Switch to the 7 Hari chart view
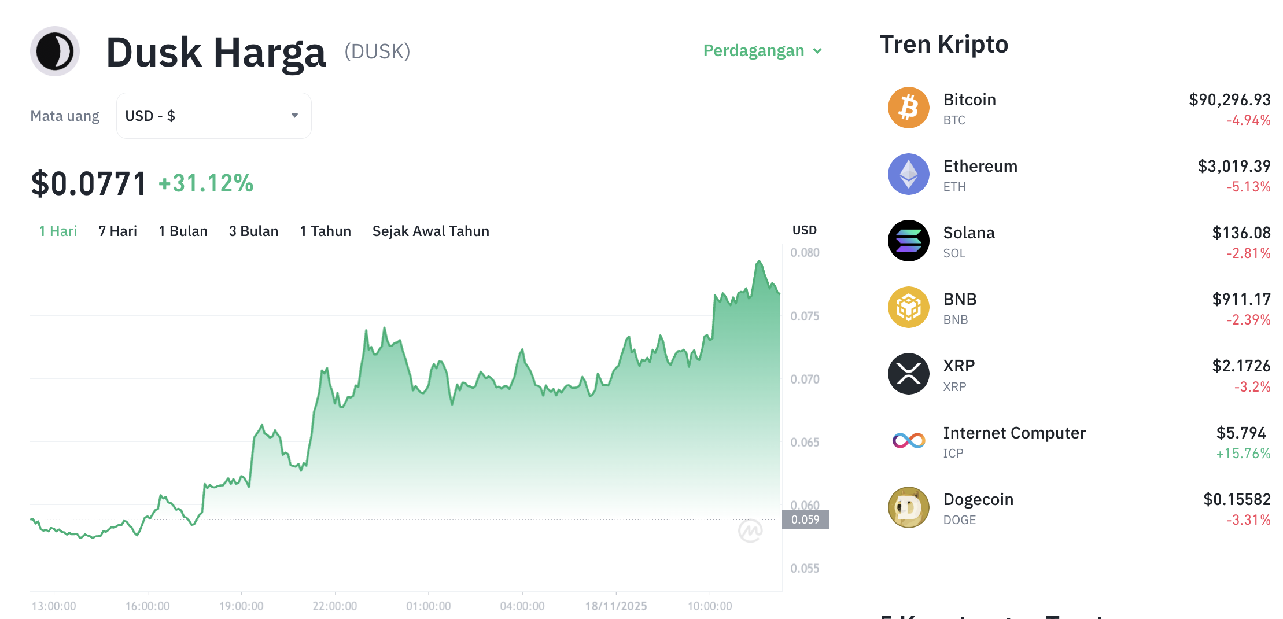The width and height of the screenshot is (1283, 619). coord(117,231)
